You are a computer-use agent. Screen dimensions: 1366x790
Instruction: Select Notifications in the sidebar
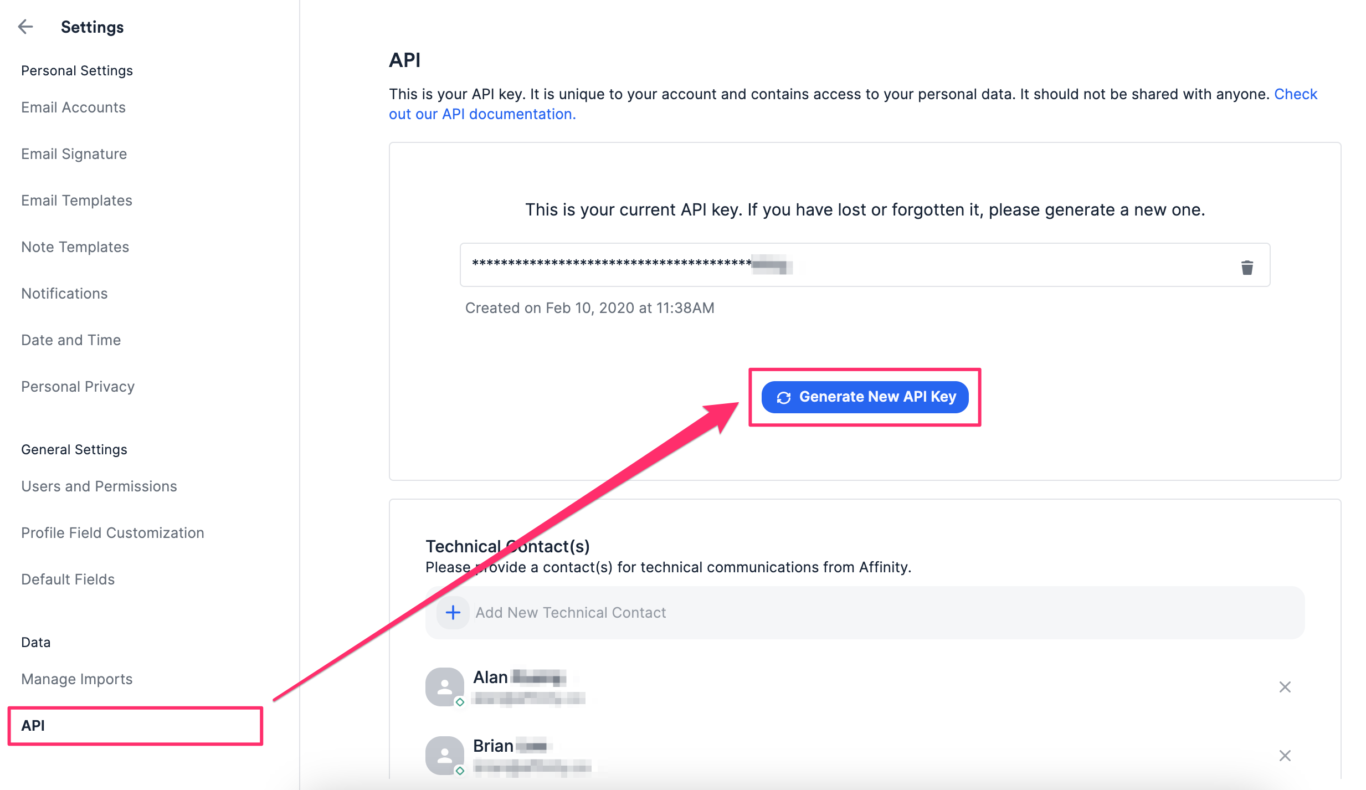[x=64, y=293]
